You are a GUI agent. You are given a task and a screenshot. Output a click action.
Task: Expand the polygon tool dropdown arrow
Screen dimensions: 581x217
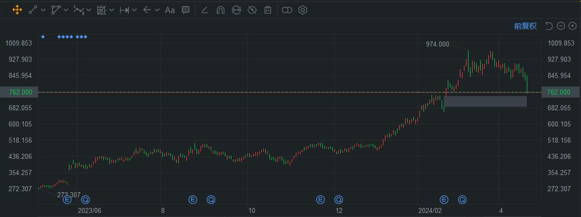[x=65, y=10]
